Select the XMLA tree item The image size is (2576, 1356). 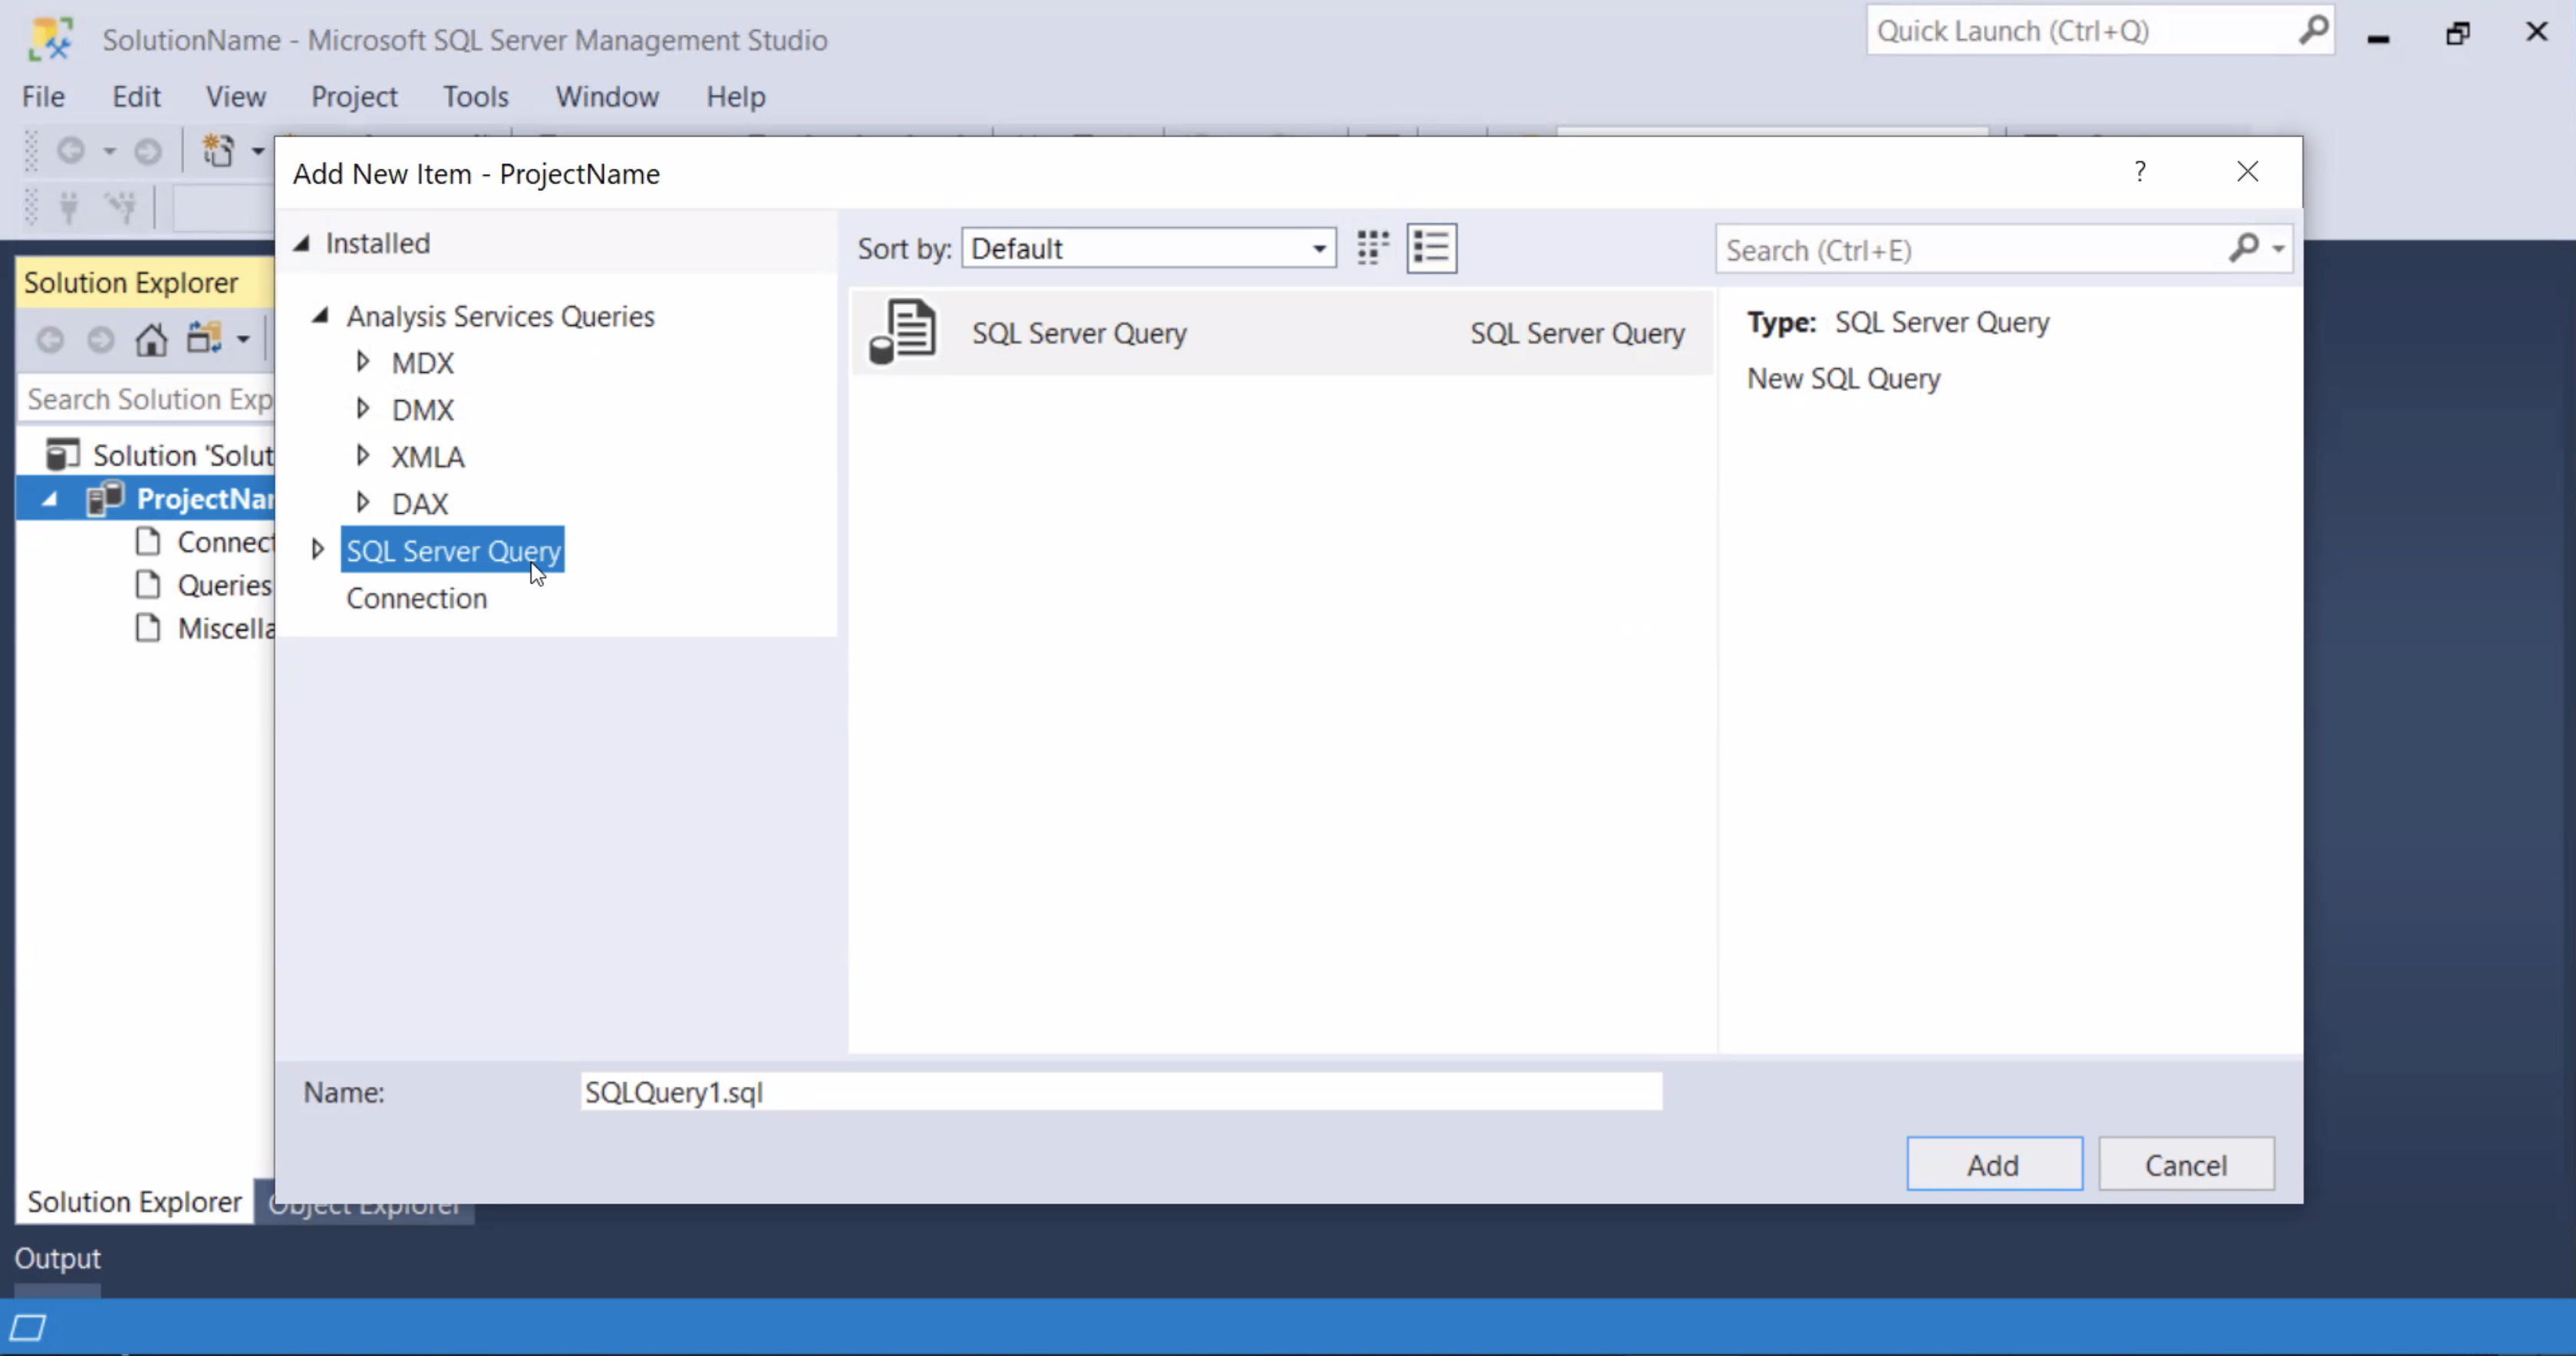(428, 457)
